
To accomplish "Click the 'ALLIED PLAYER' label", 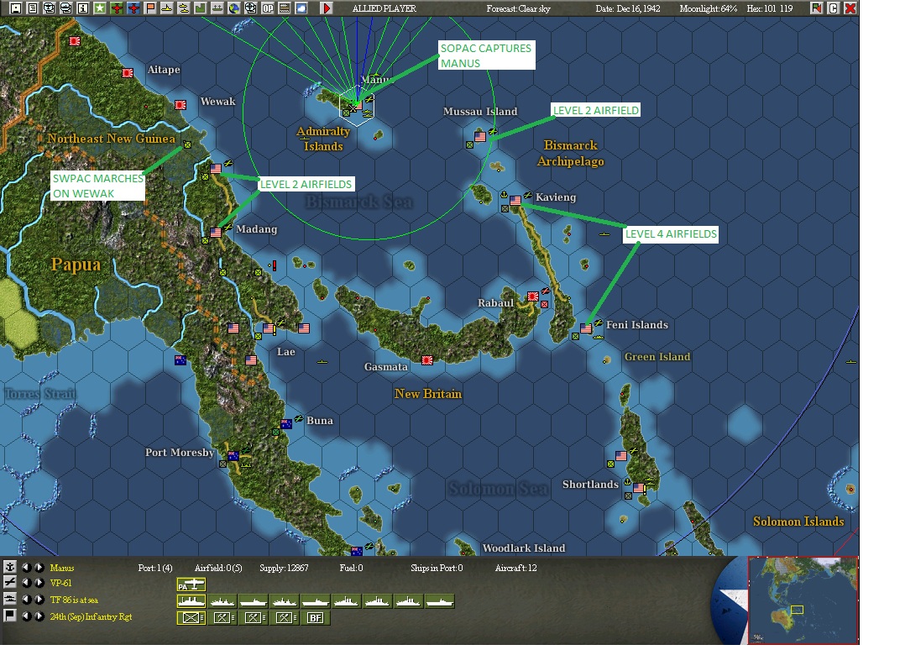I will pos(384,8).
